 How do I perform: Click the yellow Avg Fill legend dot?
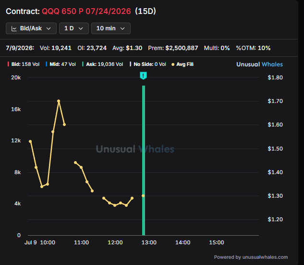173,64
